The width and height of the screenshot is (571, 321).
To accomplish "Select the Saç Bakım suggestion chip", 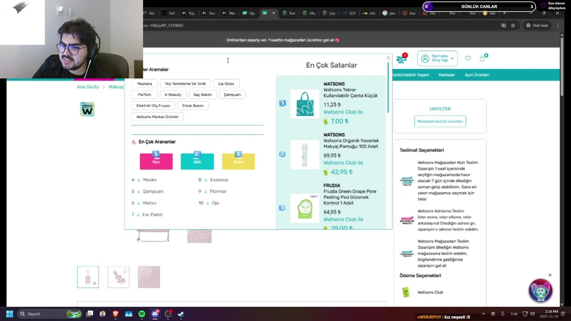I will (203, 95).
